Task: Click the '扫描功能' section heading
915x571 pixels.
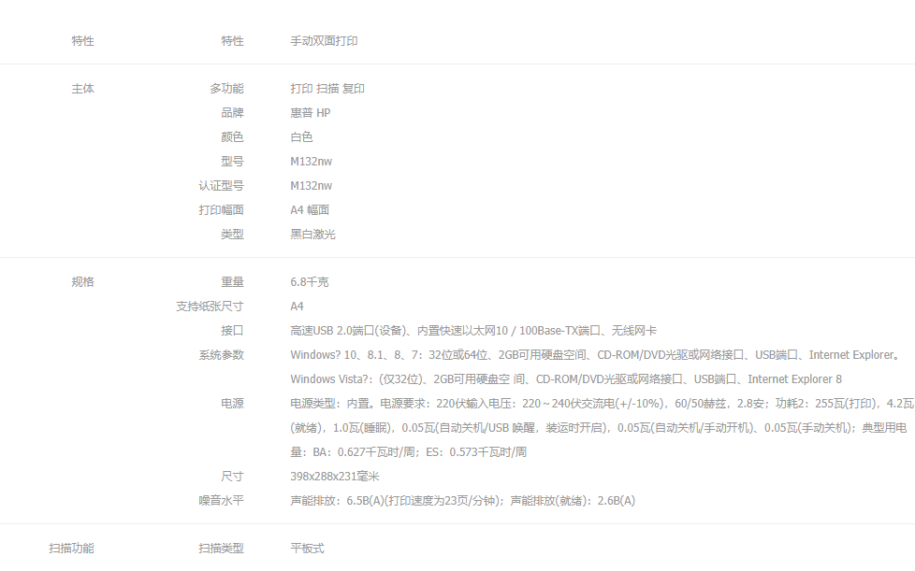Action: (x=72, y=549)
